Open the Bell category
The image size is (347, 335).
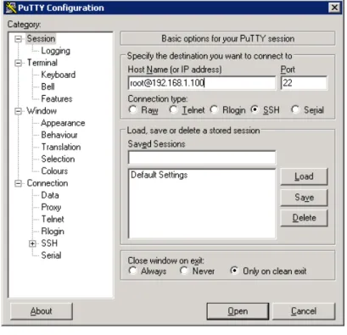[x=48, y=87]
